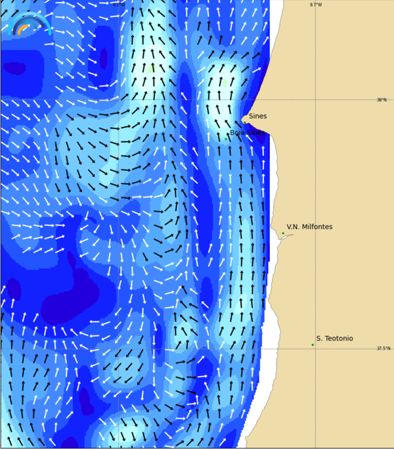Click the 9.2°W longitude label
The height and width of the screenshot is (449, 394).
coord(118,5)
